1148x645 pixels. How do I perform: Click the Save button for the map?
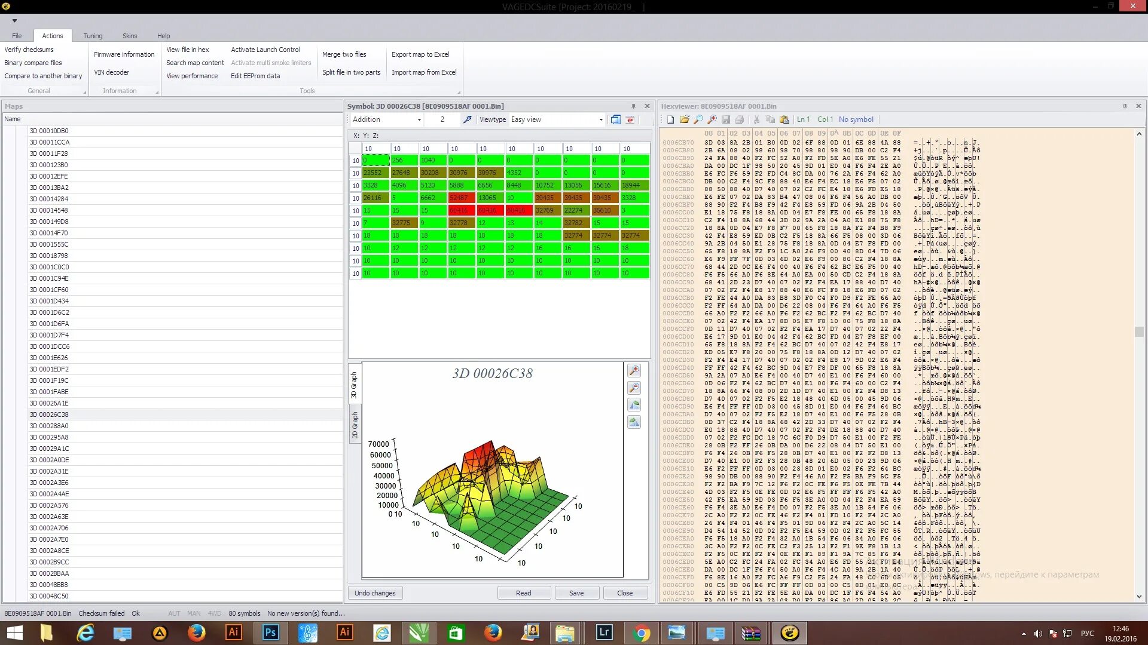576,593
